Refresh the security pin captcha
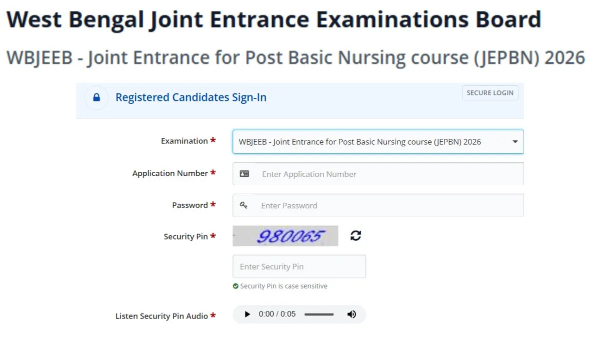The image size is (600, 337). coord(355,235)
